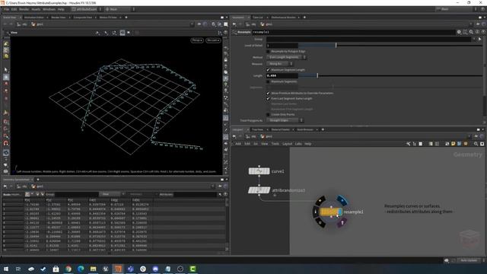Toggle the purple template flag on resample1 ring
The image size is (487, 274).
click(342, 222)
